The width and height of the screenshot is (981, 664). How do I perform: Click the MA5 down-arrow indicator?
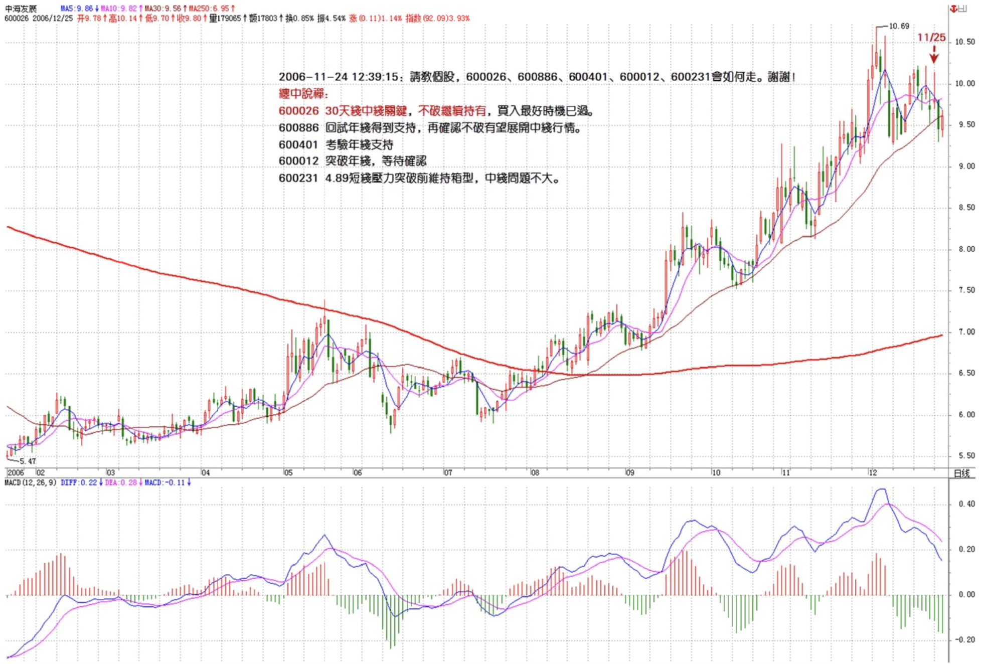(x=97, y=9)
